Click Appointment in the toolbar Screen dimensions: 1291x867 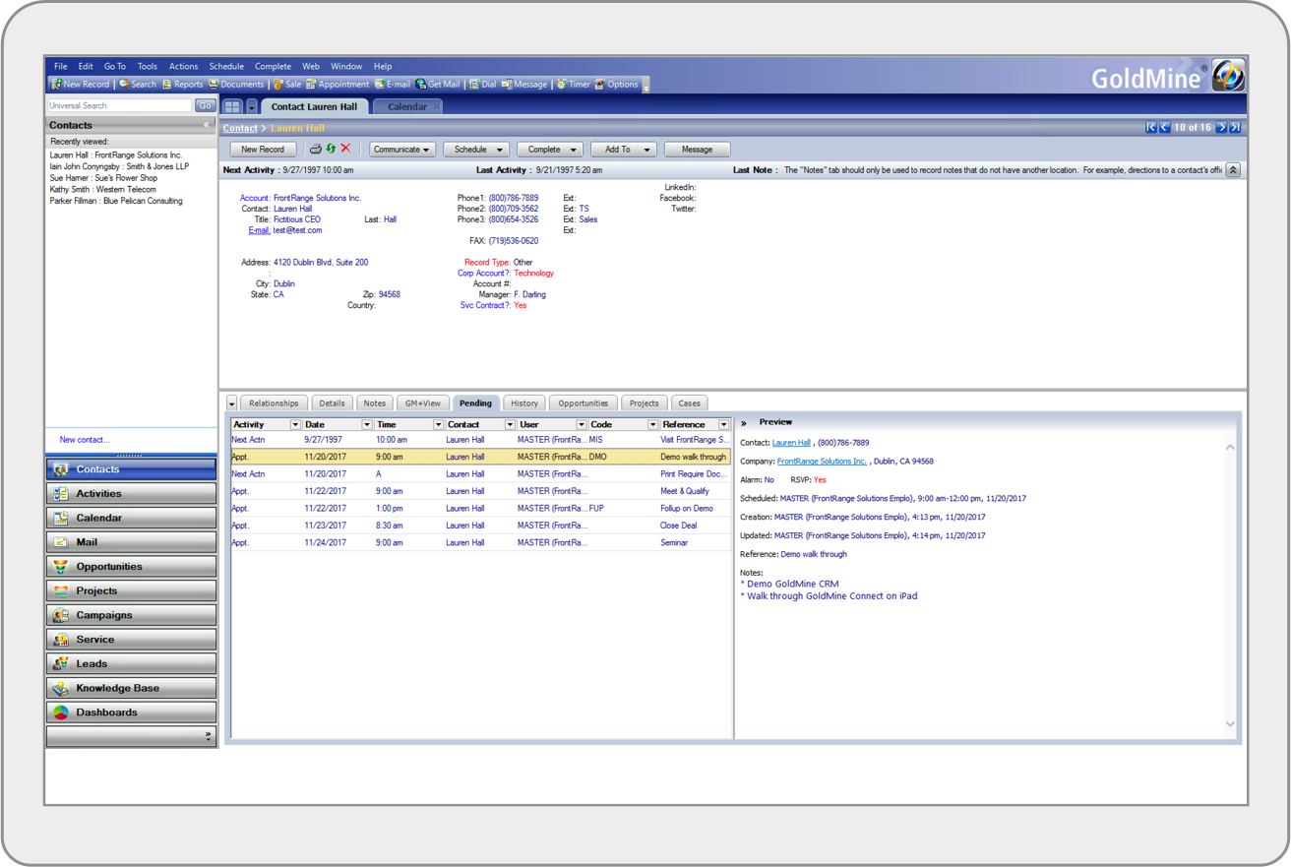[338, 85]
